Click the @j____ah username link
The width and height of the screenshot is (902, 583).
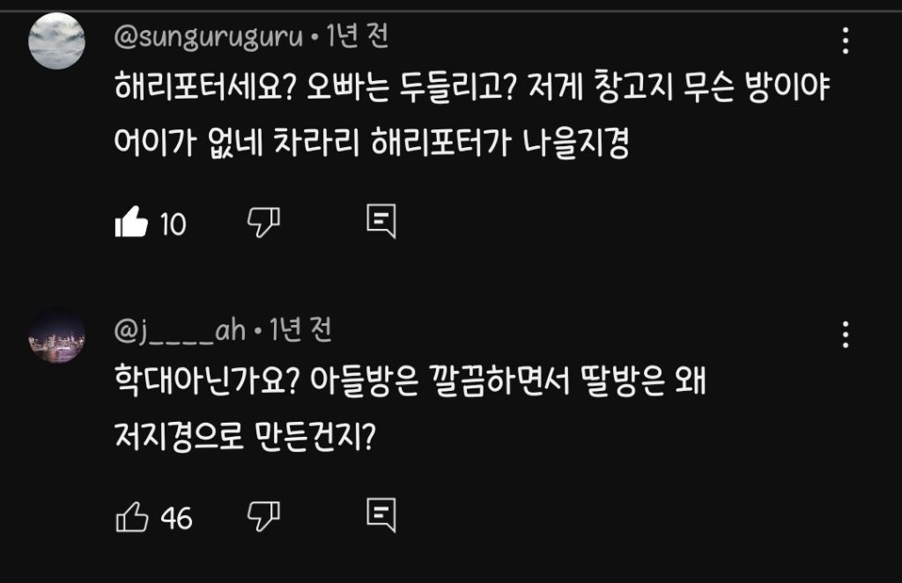click(x=180, y=331)
